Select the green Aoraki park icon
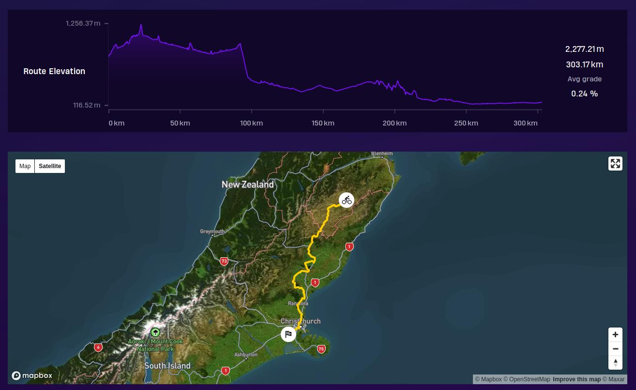 pos(155,332)
